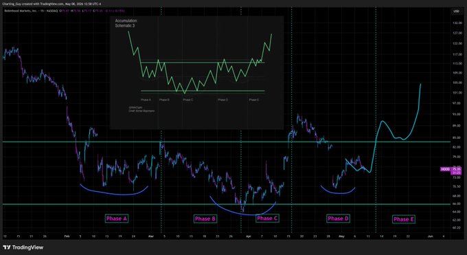This screenshot has height=255, width=467.
Task: Click the 101.00 price axis label
Action: click(x=457, y=93)
